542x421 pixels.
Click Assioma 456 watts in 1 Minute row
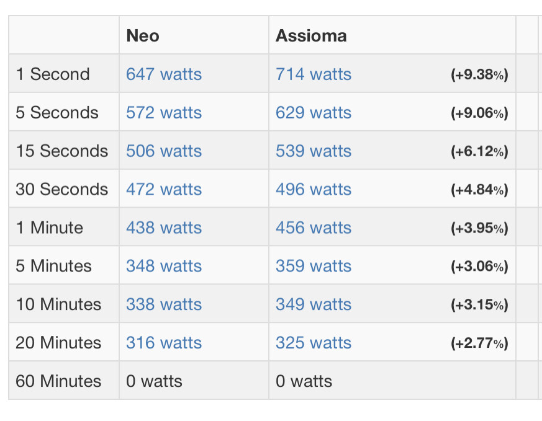(314, 228)
